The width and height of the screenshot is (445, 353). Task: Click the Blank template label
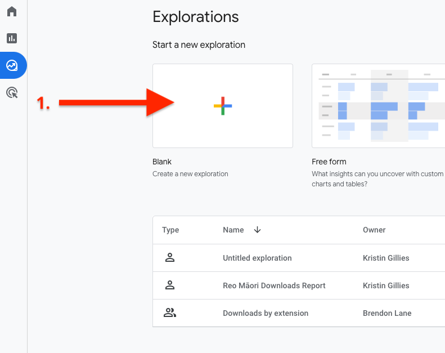pyautogui.click(x=162, y=162)
